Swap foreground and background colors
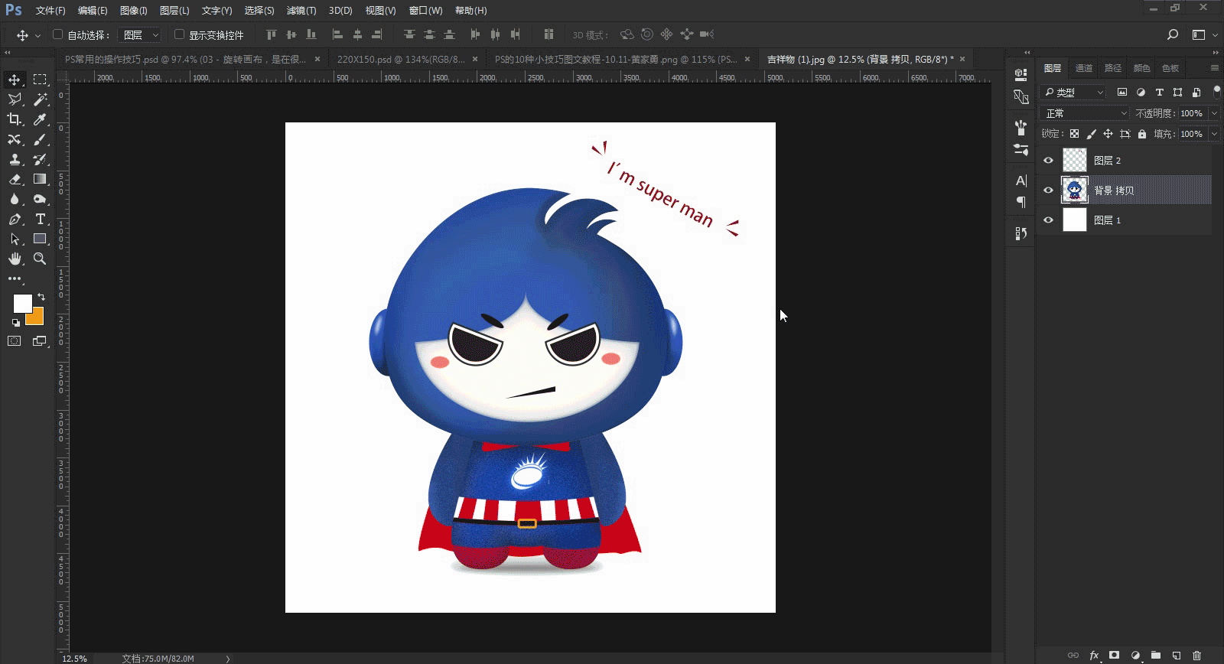 41,297
